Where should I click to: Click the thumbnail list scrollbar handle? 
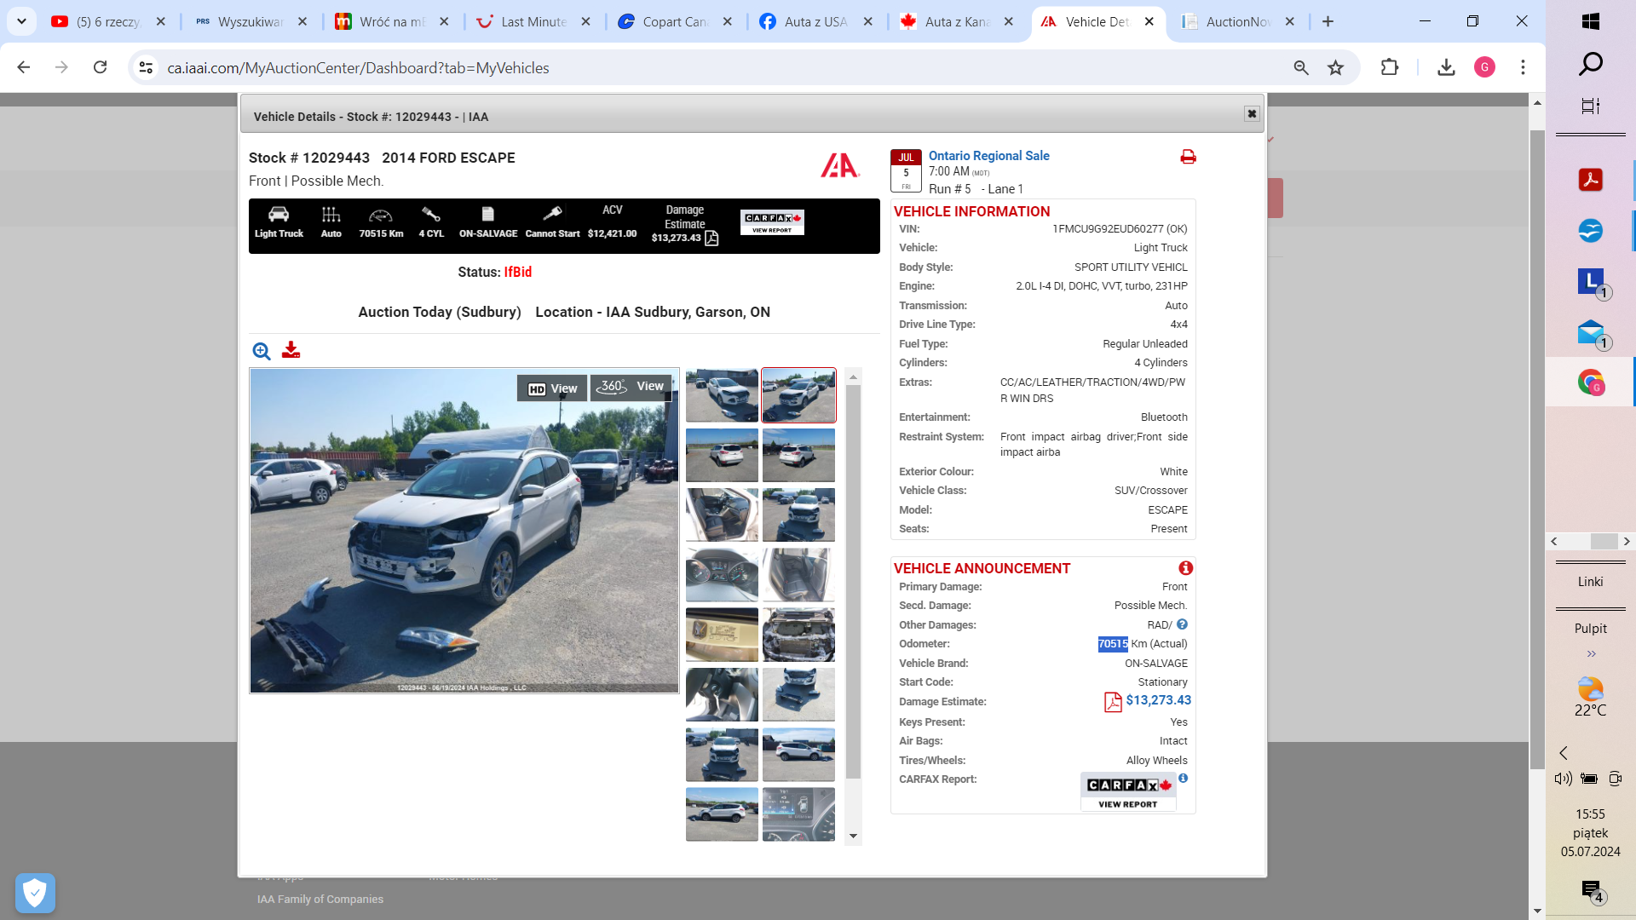tap(853, 583)
